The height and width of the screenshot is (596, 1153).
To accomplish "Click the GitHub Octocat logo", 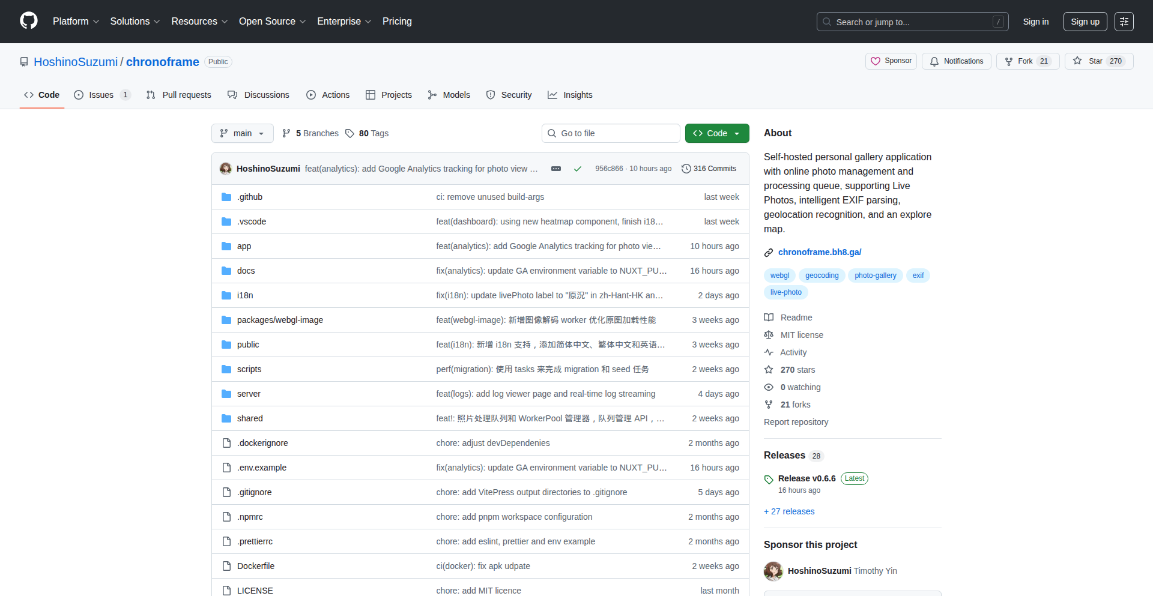I will tap(29, 21).
